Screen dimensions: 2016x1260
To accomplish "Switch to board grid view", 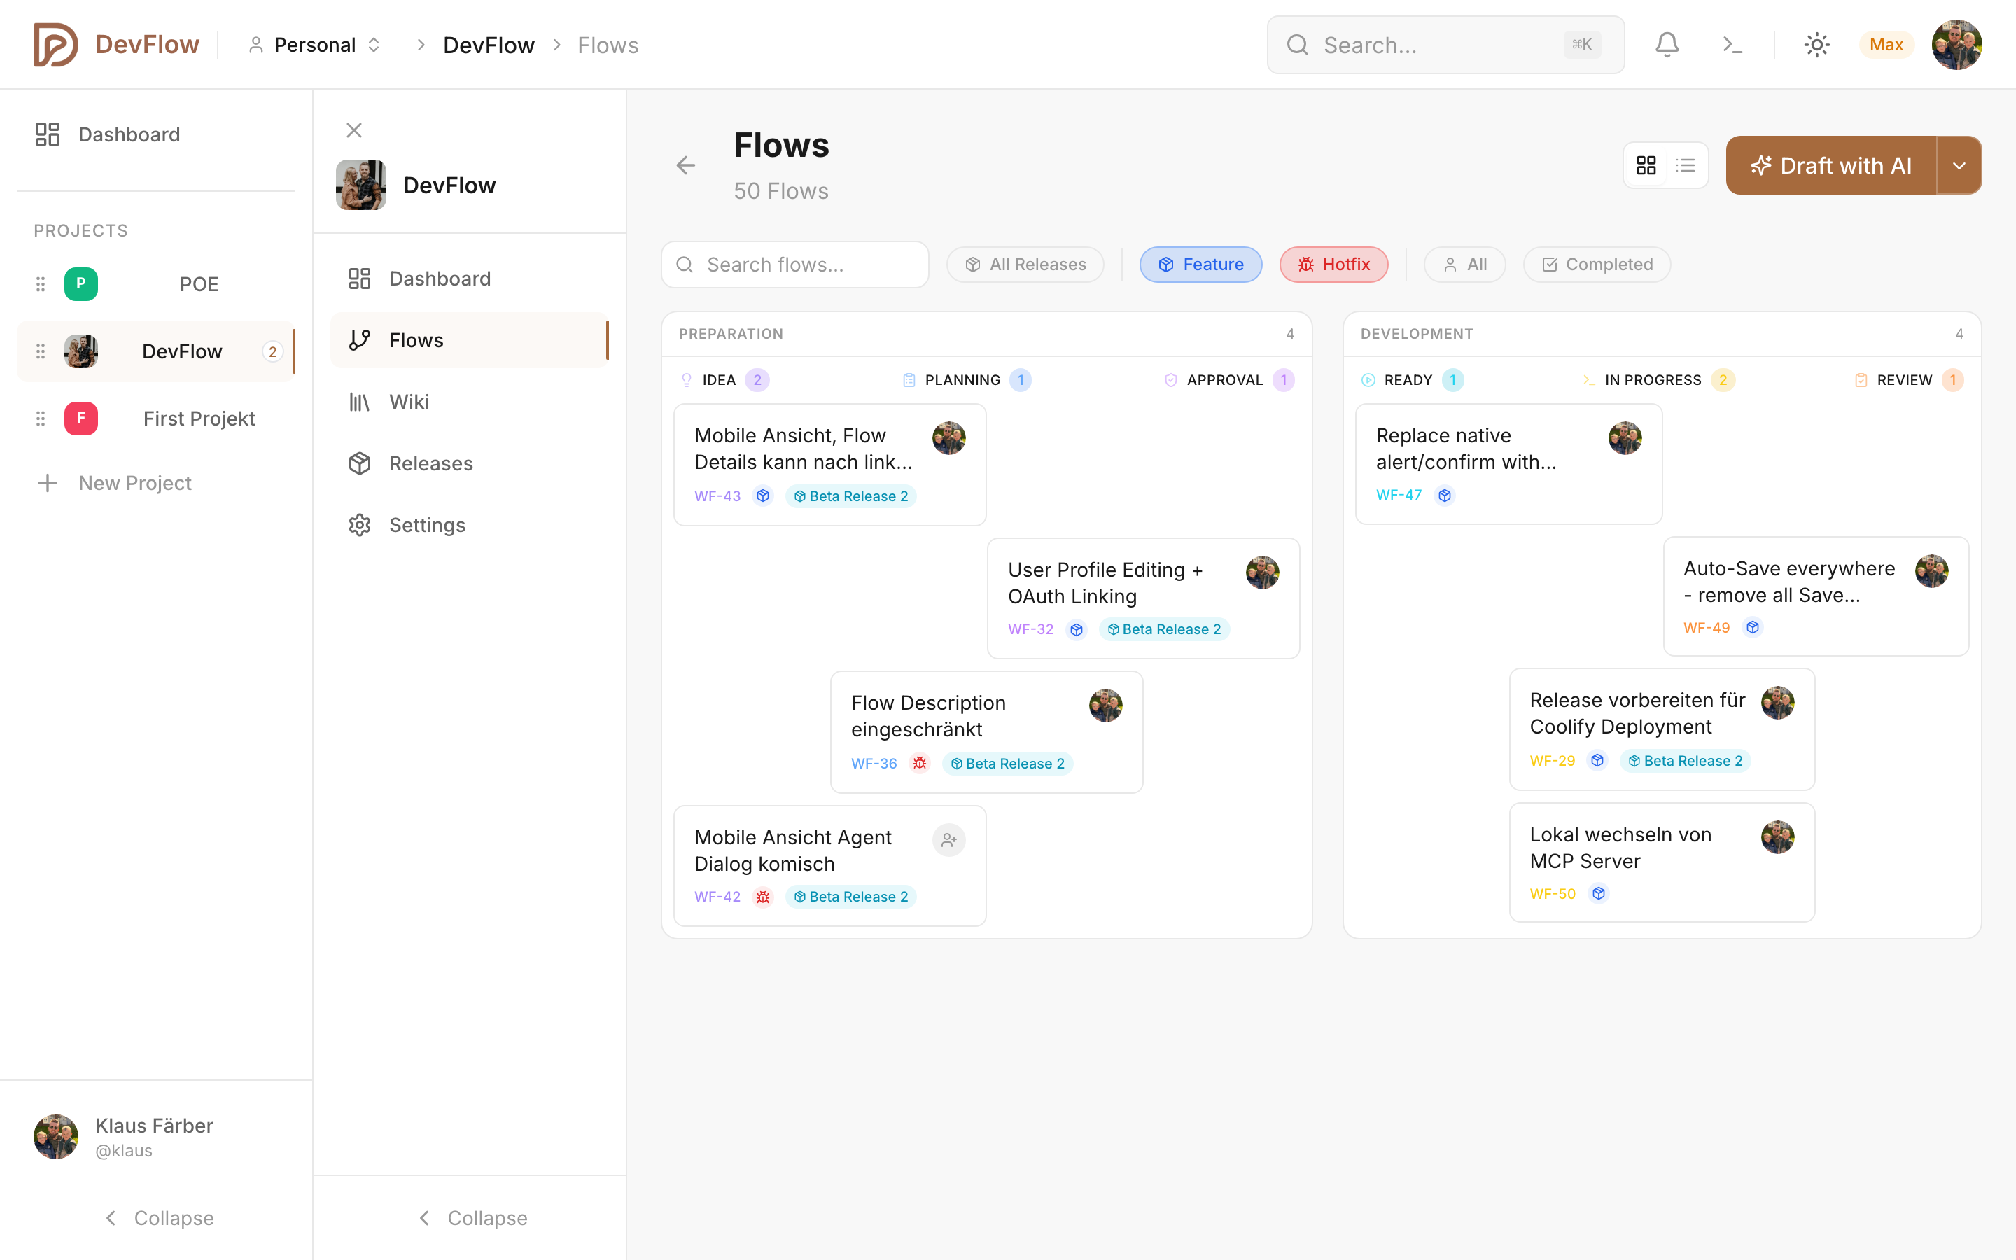I will 1646,165.
